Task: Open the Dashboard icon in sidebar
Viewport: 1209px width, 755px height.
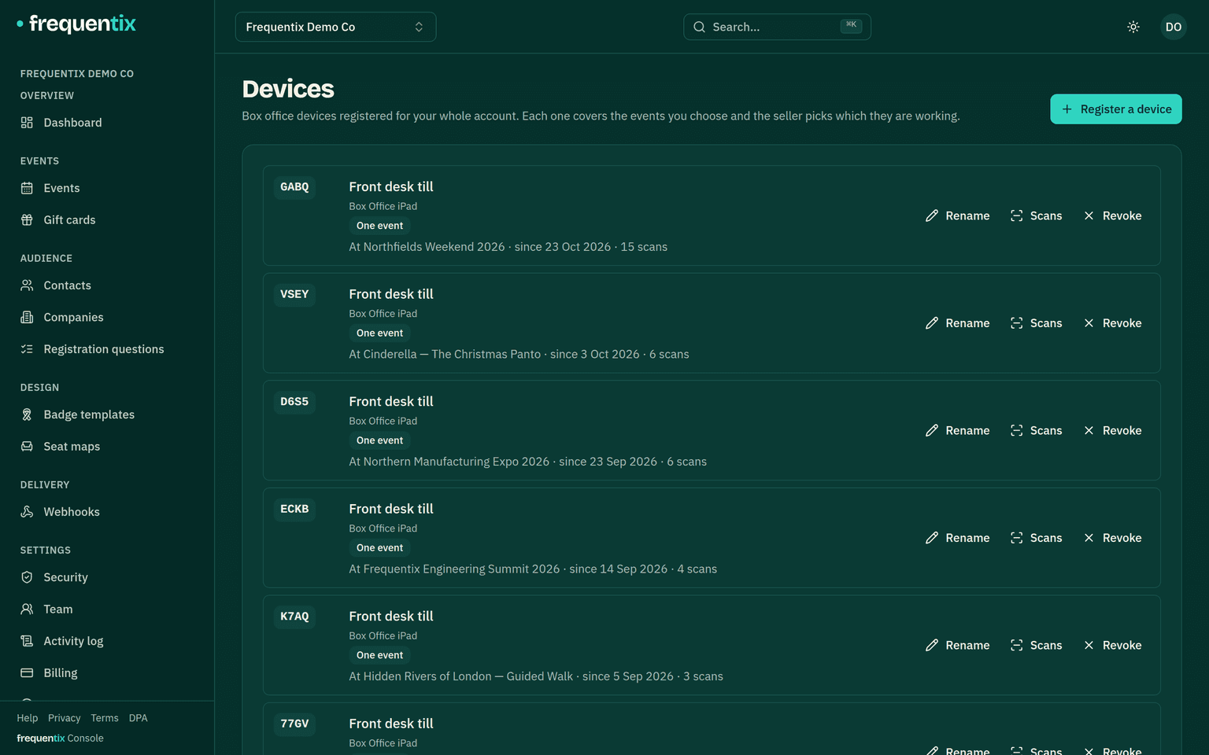Action: pyautogui.click(x=27, y=123)
